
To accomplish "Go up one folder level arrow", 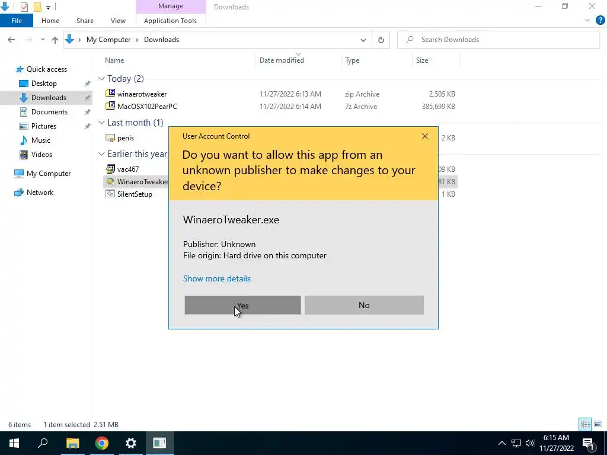I will pyautogui.click(x=55, y=40).
